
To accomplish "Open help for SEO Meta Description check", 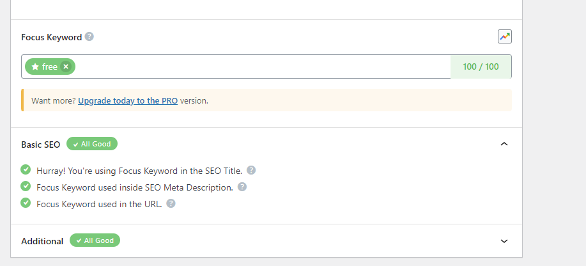I will [242, 187].
